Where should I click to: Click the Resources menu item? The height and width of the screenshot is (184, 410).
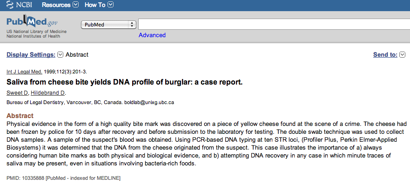click(x=56, y=5)
